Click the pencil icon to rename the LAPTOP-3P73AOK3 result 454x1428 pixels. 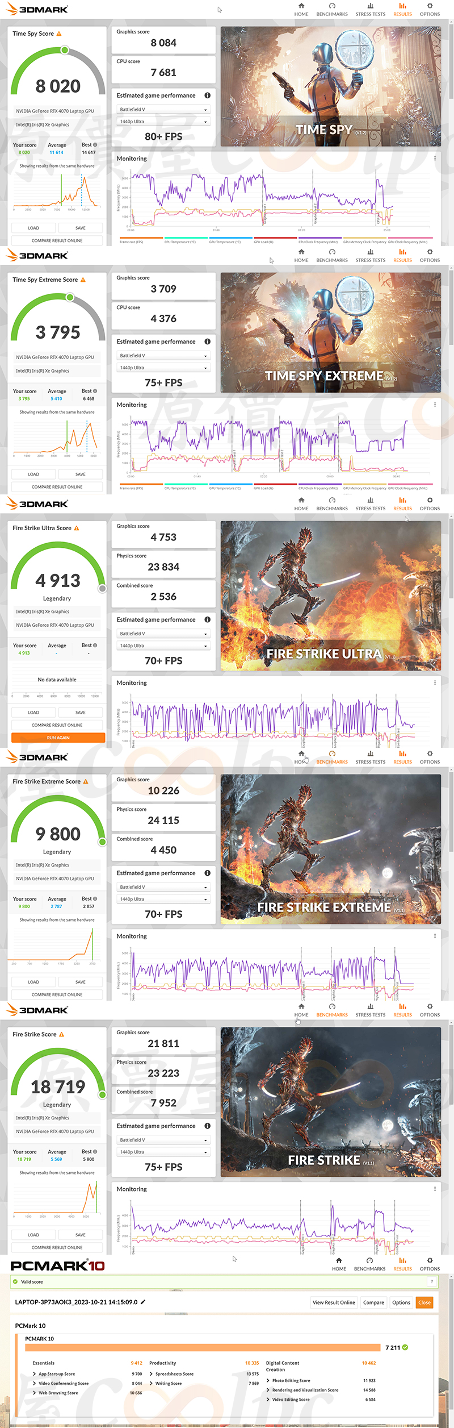point(143,1302)
